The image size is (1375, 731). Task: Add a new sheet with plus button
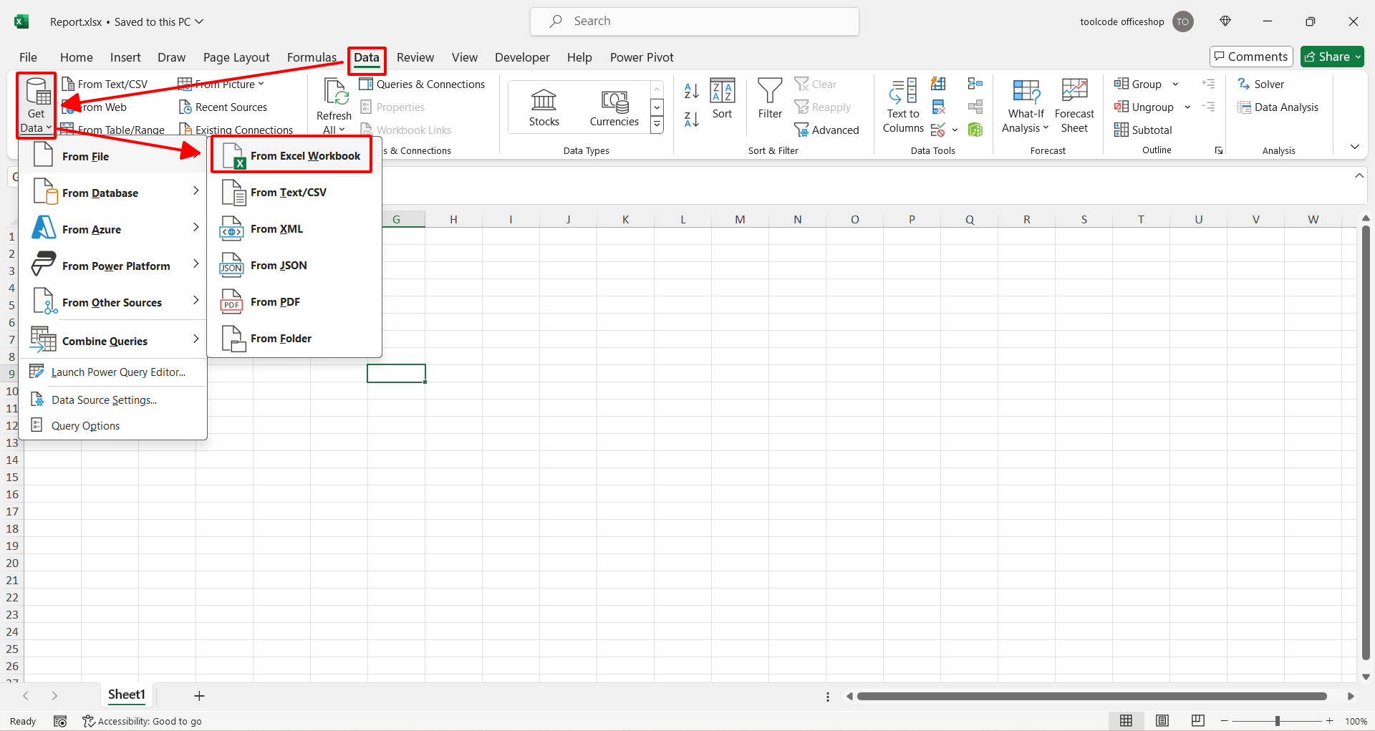[x=199, y=695]
